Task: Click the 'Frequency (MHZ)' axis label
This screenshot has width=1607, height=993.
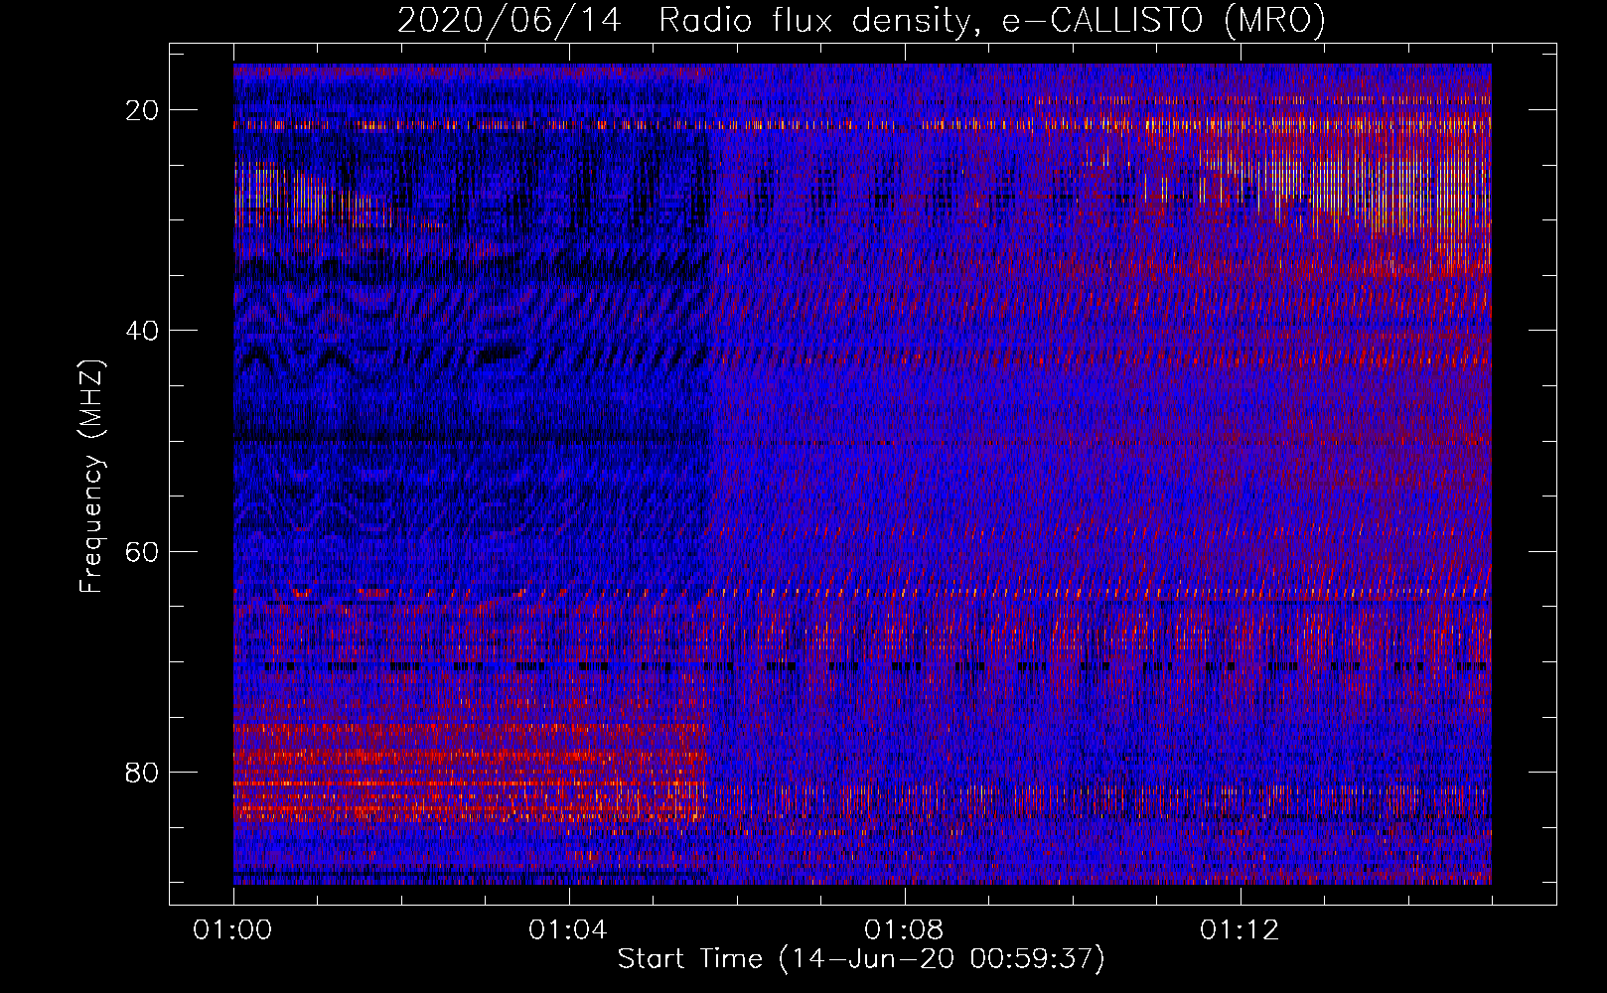Action: coord(91,477)
